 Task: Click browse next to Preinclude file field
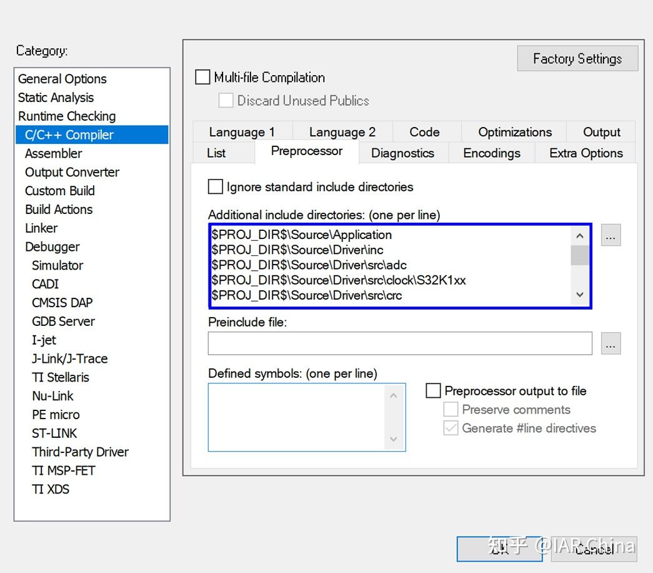point(611,343)
